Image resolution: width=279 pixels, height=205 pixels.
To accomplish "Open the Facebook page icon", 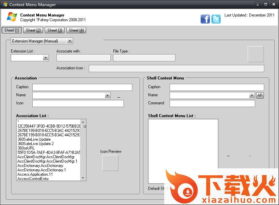I will click(x=205, y=19).
